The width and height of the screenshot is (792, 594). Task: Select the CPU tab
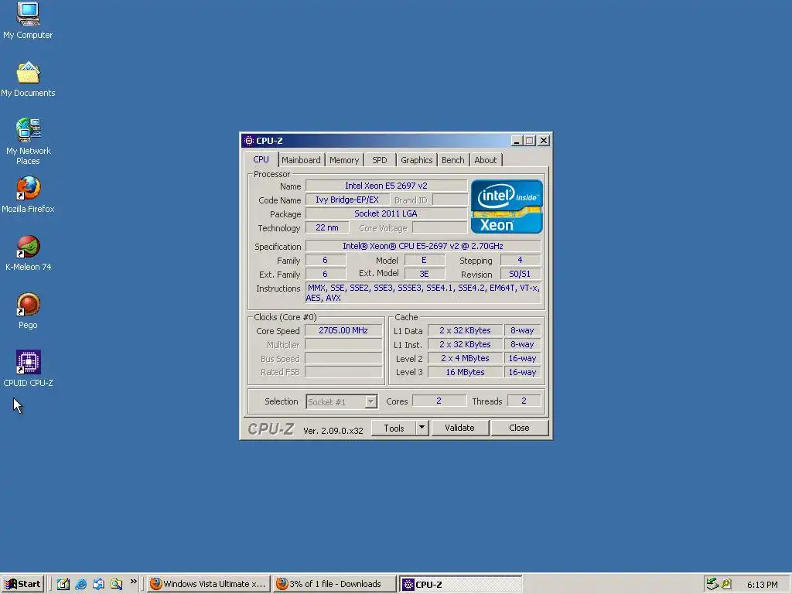click(x=261, y=159)
